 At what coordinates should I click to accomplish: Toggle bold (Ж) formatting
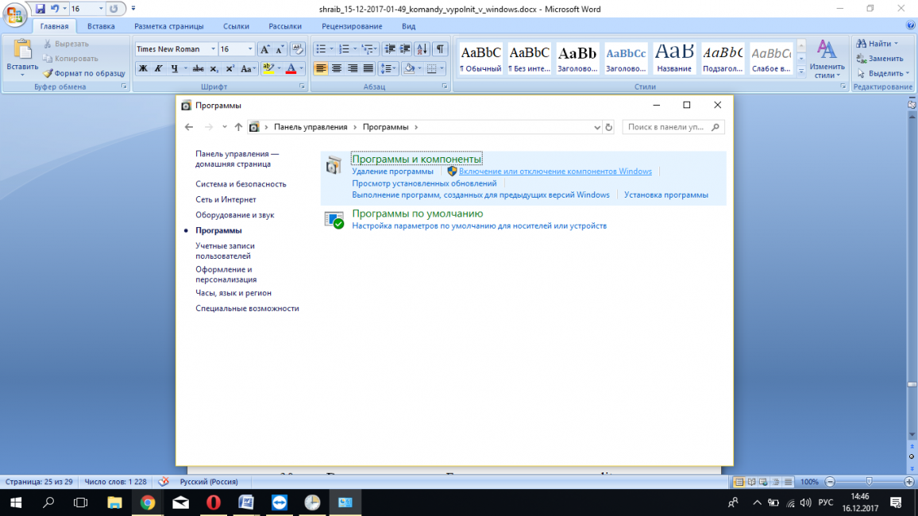[x=143, y=68]
